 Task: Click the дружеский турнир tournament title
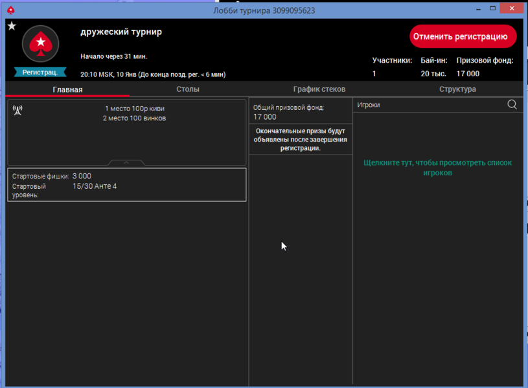(121, 32)
